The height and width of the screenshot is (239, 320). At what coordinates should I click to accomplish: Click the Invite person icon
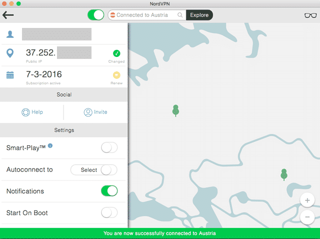coord(88,112)
